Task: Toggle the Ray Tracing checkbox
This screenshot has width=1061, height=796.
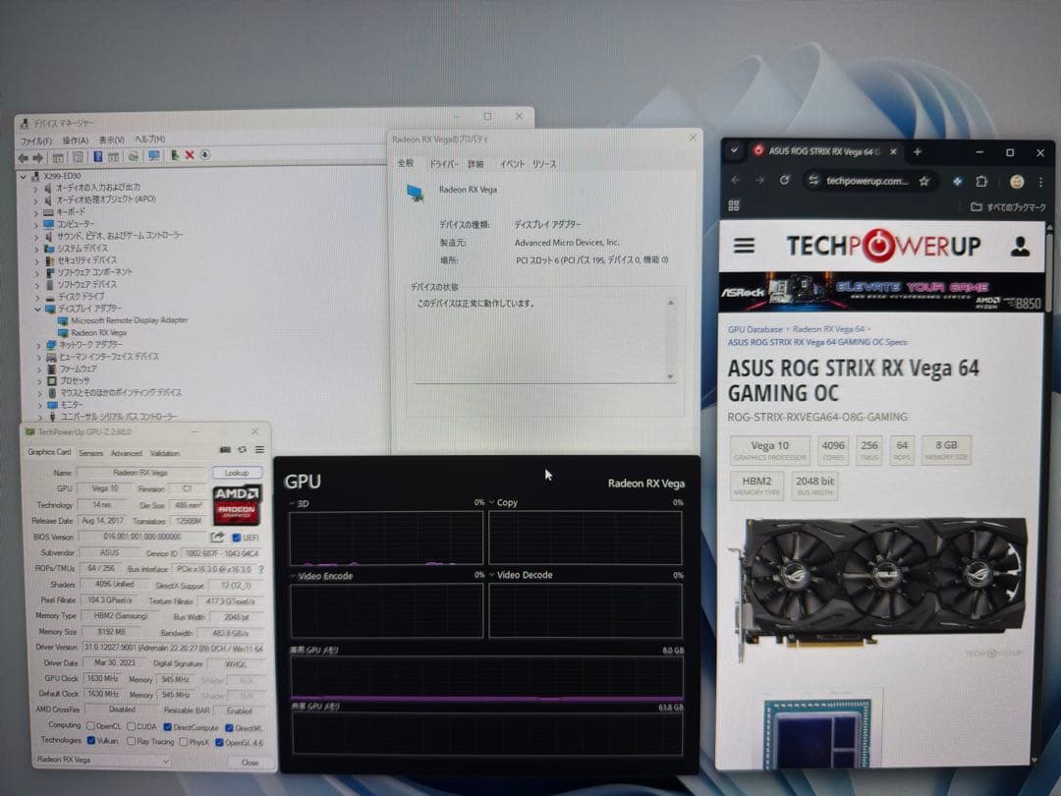Action: [132, 740]
